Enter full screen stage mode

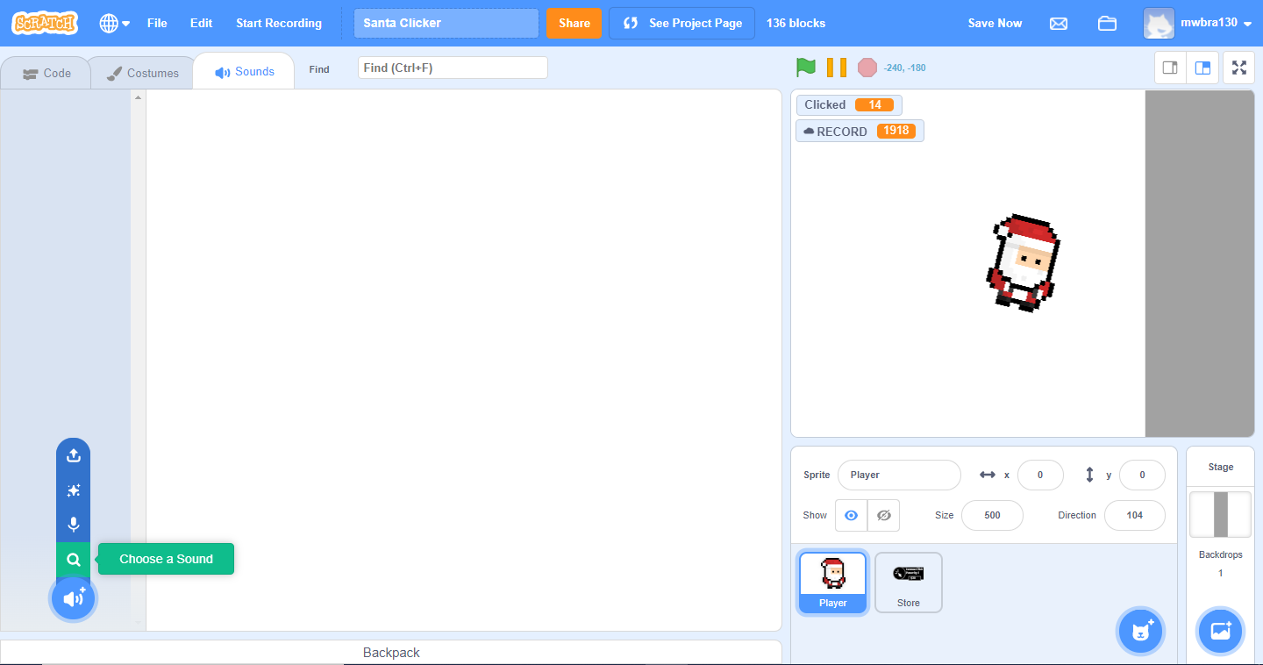tap(1239, 68)
